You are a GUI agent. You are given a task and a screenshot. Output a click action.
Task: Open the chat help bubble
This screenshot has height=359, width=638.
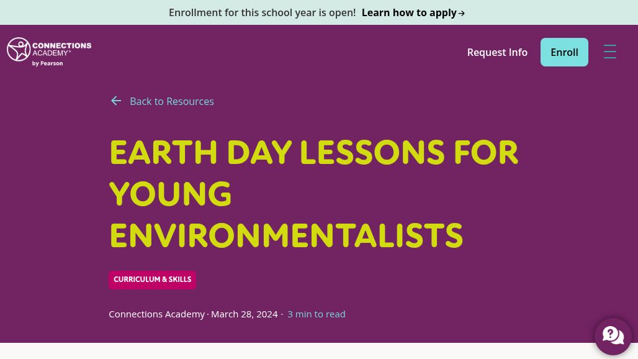[x=613, y=336]
